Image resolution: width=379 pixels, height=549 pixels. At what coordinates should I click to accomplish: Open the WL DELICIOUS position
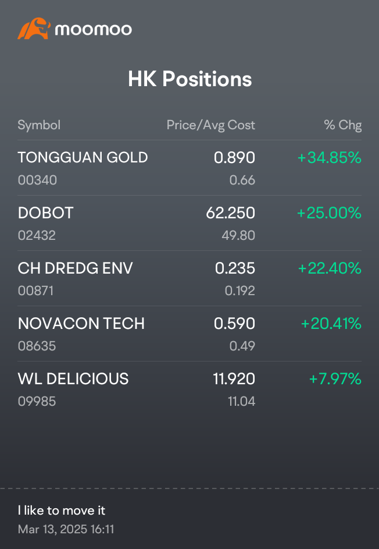(189, 389)
